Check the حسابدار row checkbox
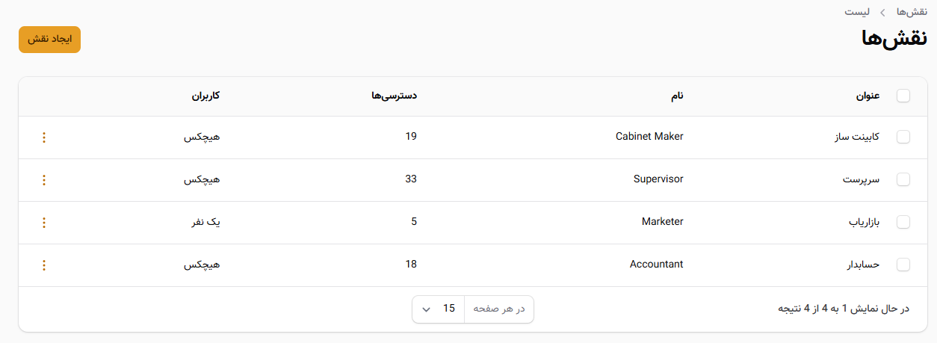 [903, 265]
